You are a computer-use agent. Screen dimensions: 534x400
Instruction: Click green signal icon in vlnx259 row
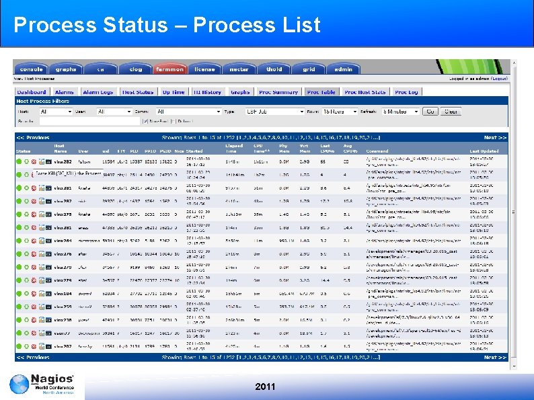(26, 307)
